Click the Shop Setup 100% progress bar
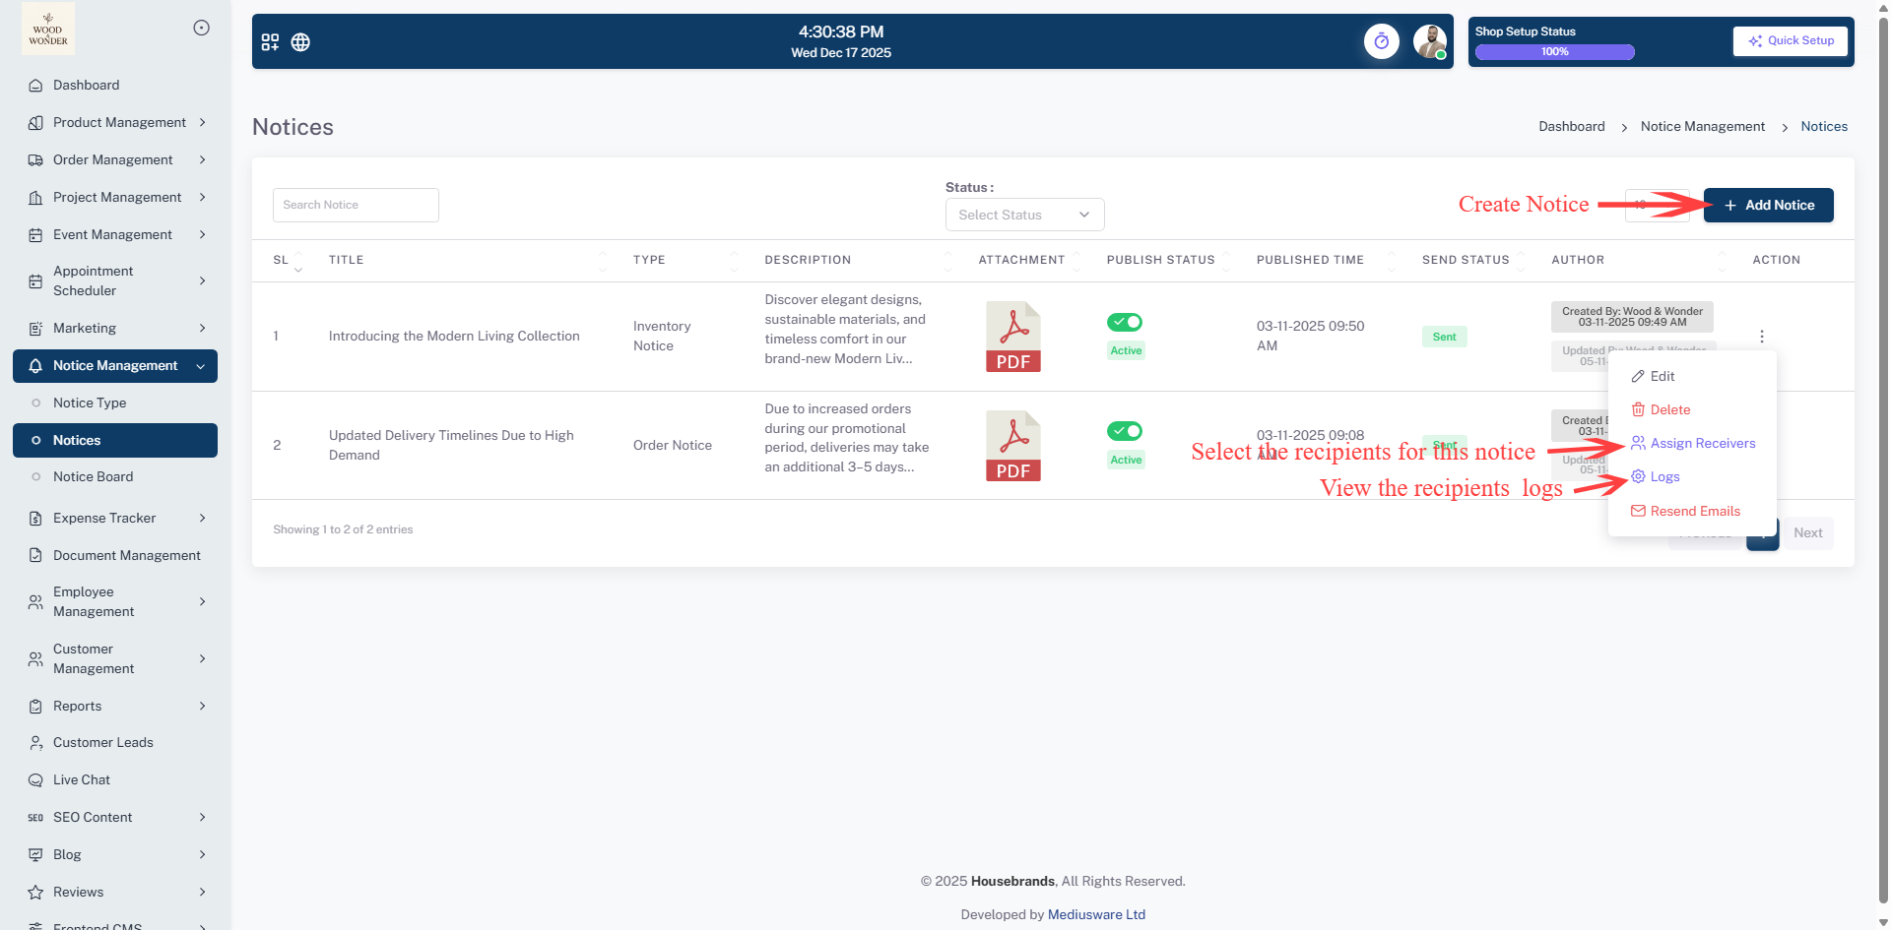The height and width of the screenshot is (930, 1891). click(x=1554, y=52)
